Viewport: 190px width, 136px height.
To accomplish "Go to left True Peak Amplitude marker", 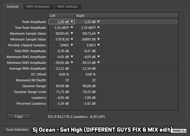I will (72, 27).
